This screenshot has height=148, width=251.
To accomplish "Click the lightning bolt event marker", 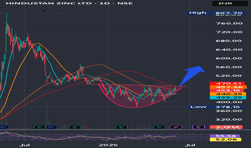I will [176, 127].
